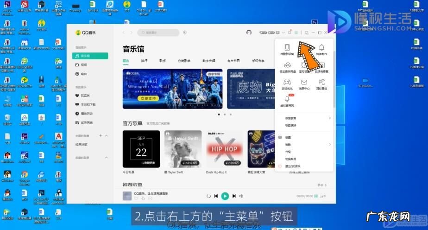Click the audio recognition icon beside search
This screenshot has width=428, height=230.
pyautogui.click(x=185, y=32)
